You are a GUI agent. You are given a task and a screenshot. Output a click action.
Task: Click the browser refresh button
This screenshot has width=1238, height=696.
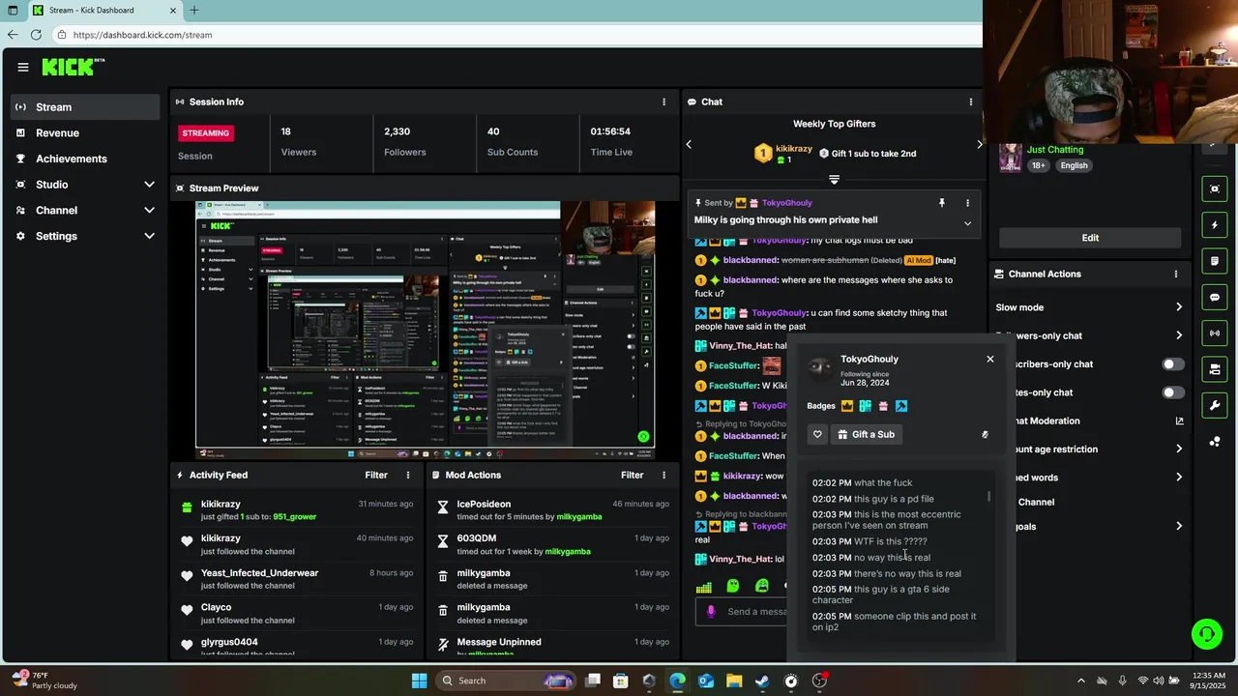36,35
